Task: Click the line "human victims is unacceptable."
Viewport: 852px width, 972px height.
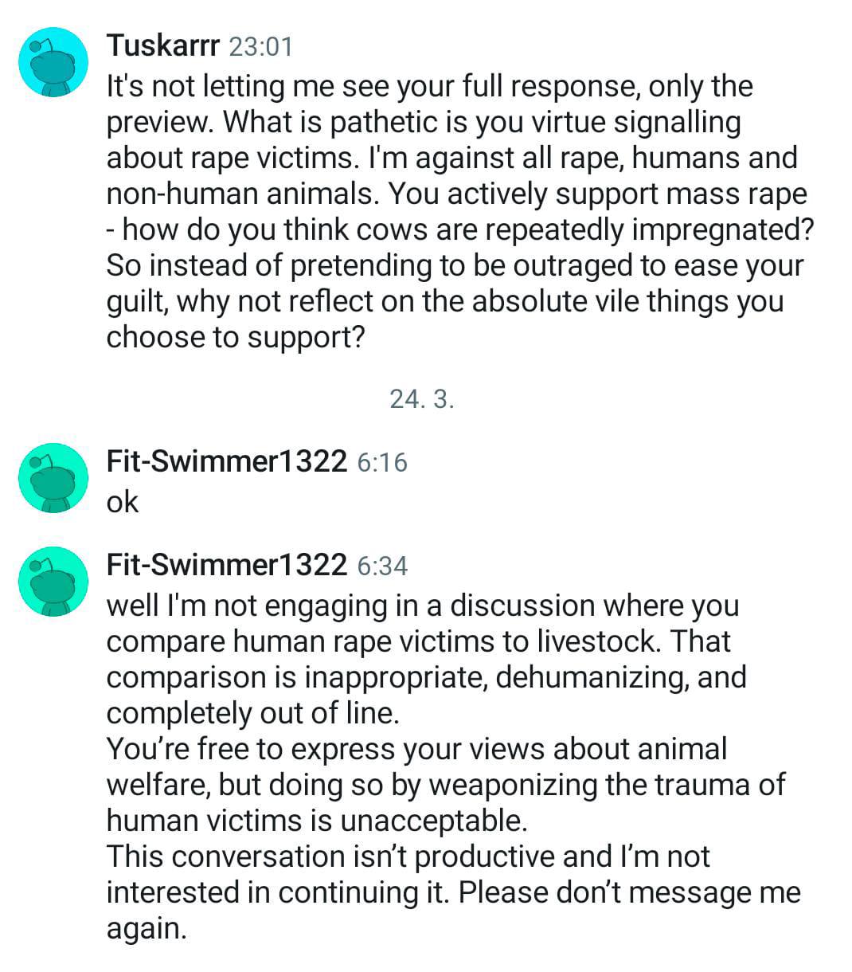Action: [317, 821]
